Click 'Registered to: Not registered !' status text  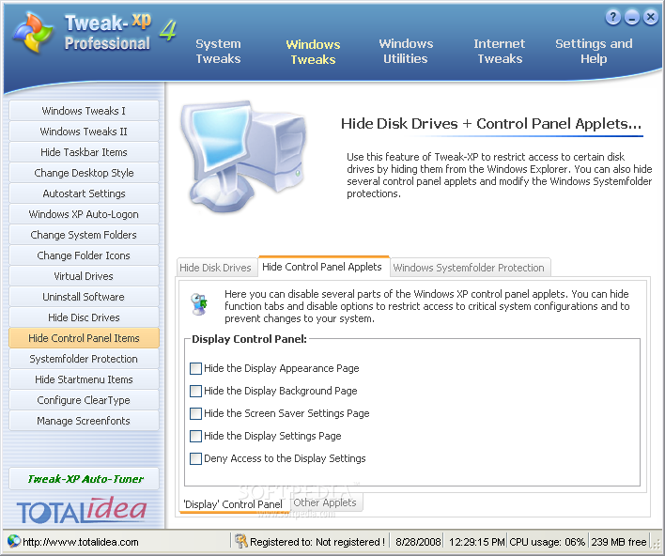[317, 542]
